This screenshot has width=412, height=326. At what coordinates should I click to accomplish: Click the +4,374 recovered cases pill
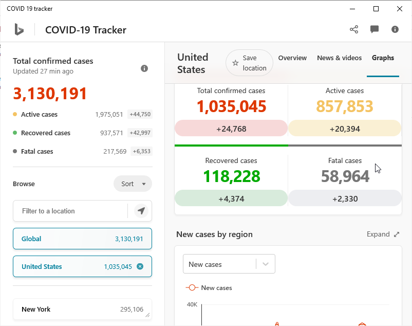231,198
